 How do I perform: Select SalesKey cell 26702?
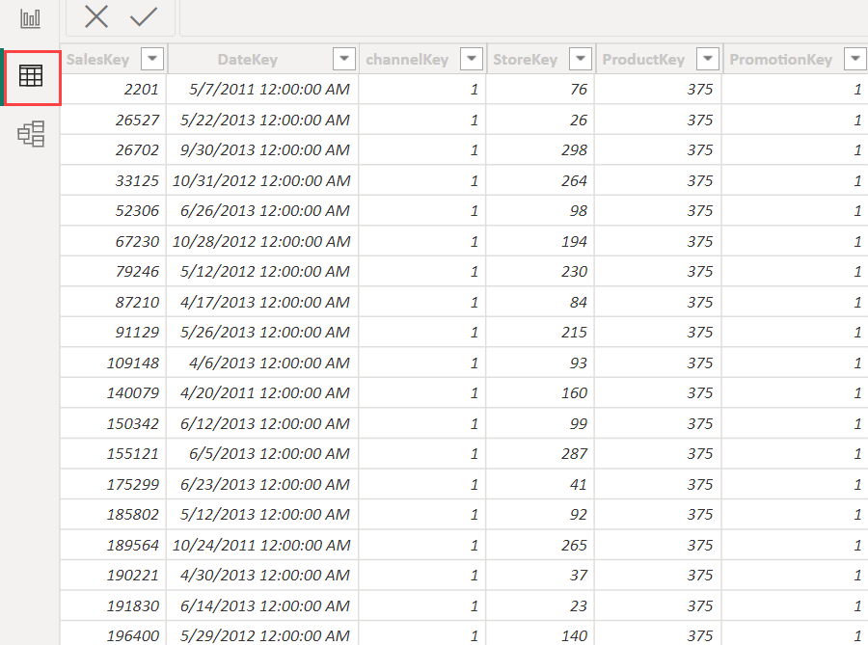pyautogui.click(x=114, y=149)
